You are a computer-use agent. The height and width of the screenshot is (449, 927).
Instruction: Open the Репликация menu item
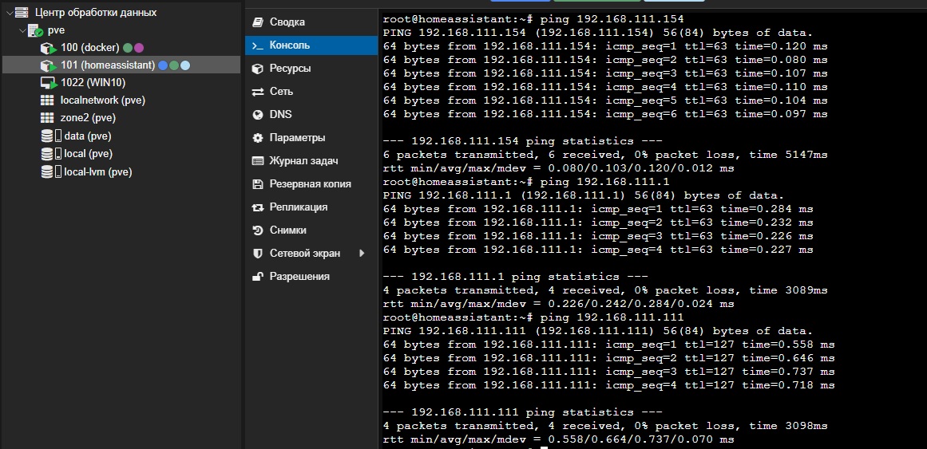pos(298,207)
